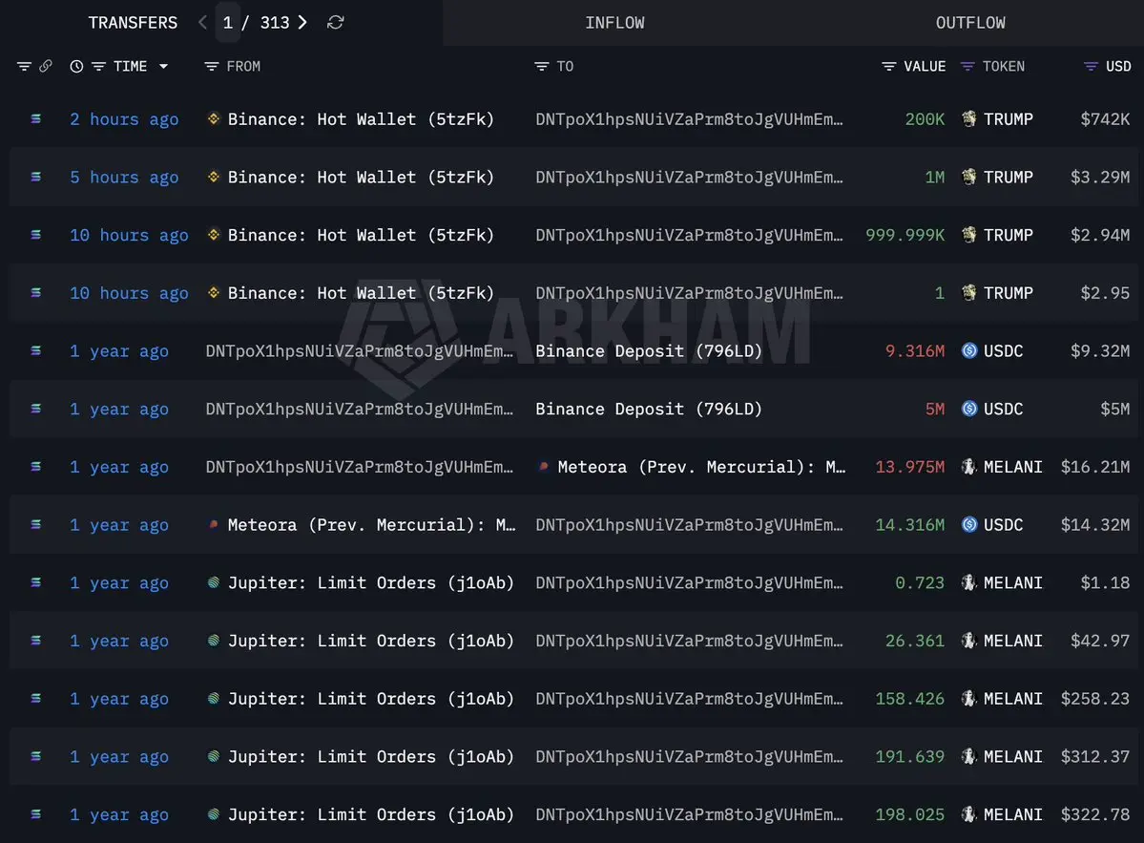Open DNTpoX1 recipient address in 200K TRUMP row

(x=689, y=119)
